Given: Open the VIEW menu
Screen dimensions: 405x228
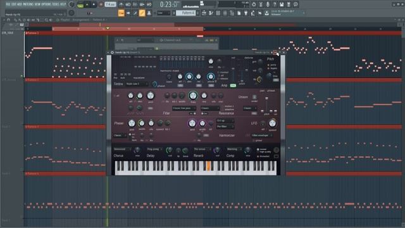Looking at the screenshot, I should [38, 4].
